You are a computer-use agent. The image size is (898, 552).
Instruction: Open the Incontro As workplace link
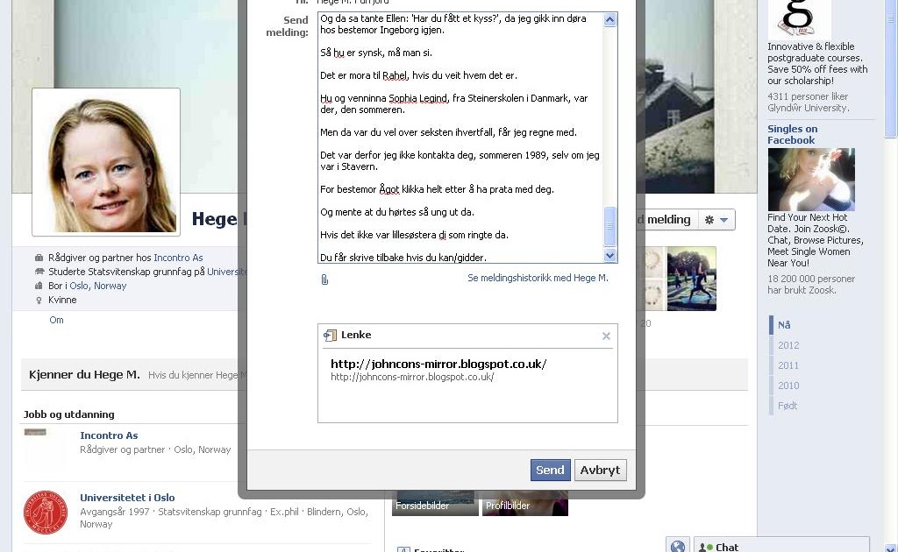click(x=178, y=258)
